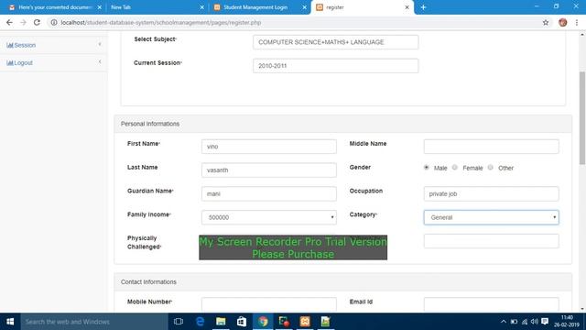Click the battery tray icon

[514, 322]
